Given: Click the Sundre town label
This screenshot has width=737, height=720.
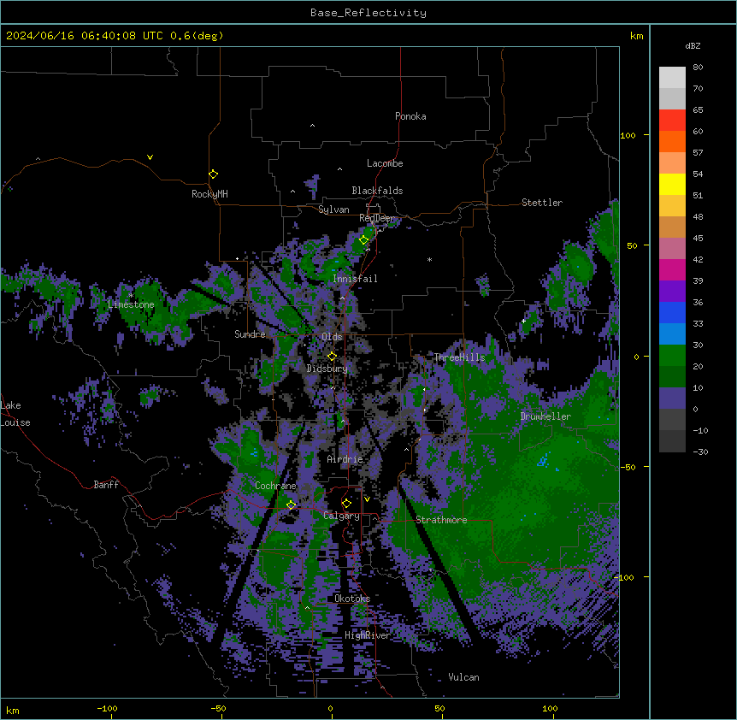Looking at the screenshot, I should coord(250,334).
